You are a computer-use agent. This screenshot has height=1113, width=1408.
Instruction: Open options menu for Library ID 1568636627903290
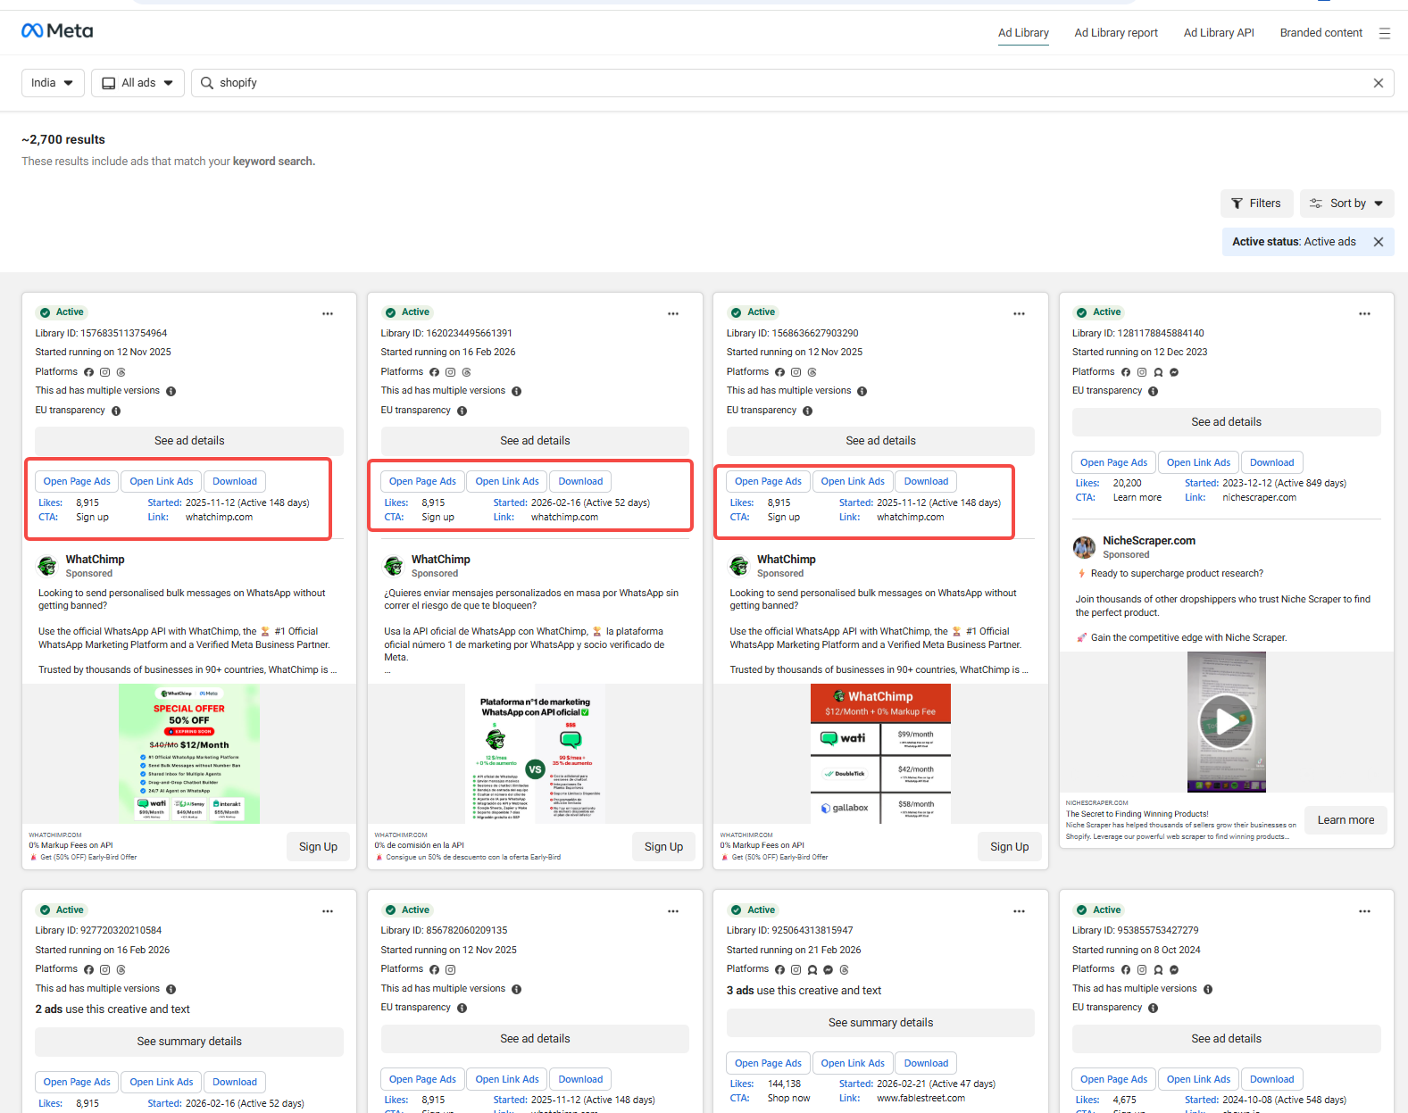(x=1019, y=313)
